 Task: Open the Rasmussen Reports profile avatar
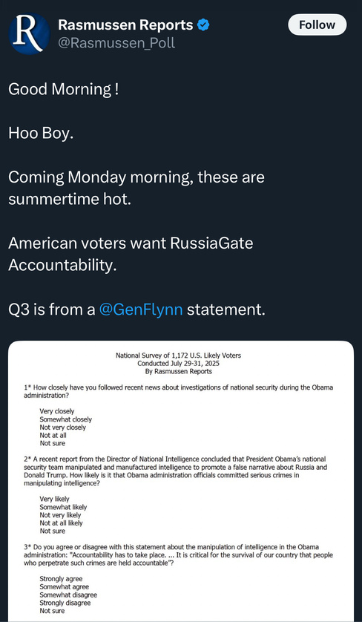click(x=30, y=33)
